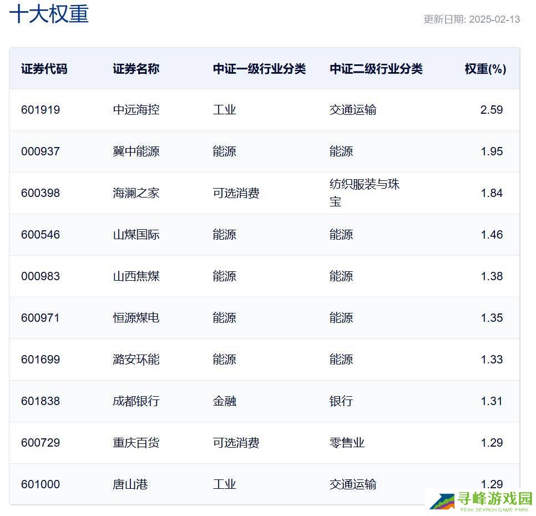536x516 pixels.
Task: Click security code 601838
Action: point(41,402)
